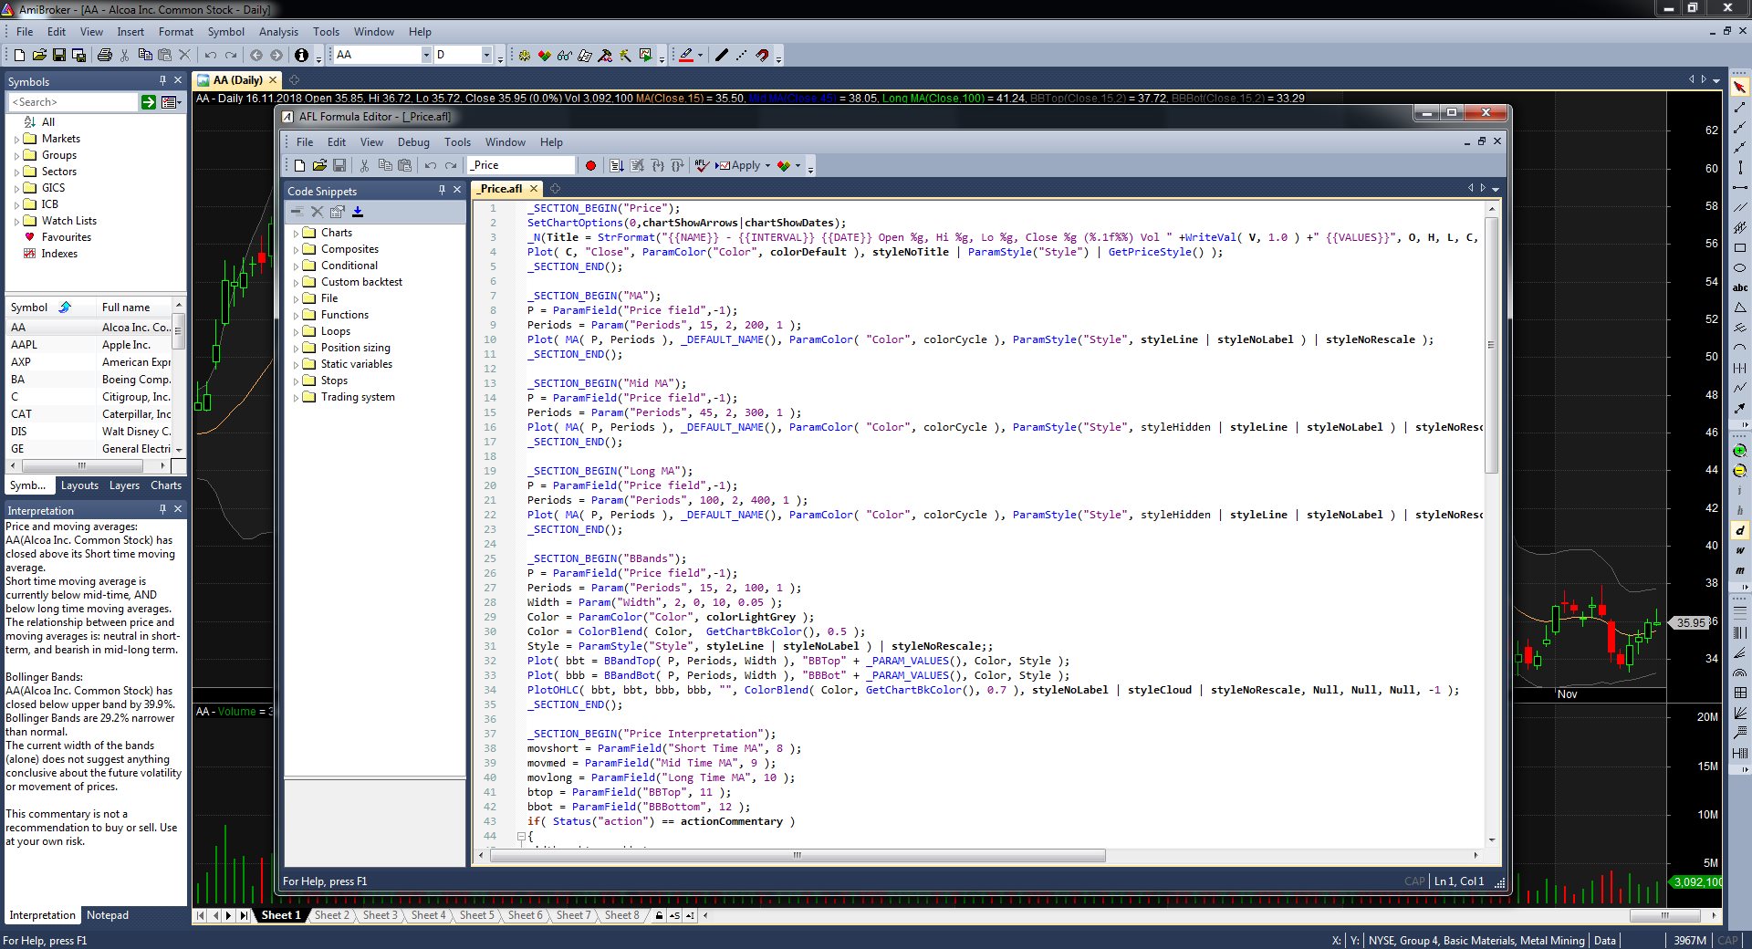Expand the Trading system snippets folder
1752x949 pixels.
[x=296, y=398]
